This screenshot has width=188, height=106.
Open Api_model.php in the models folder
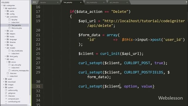tap(17, 51)
